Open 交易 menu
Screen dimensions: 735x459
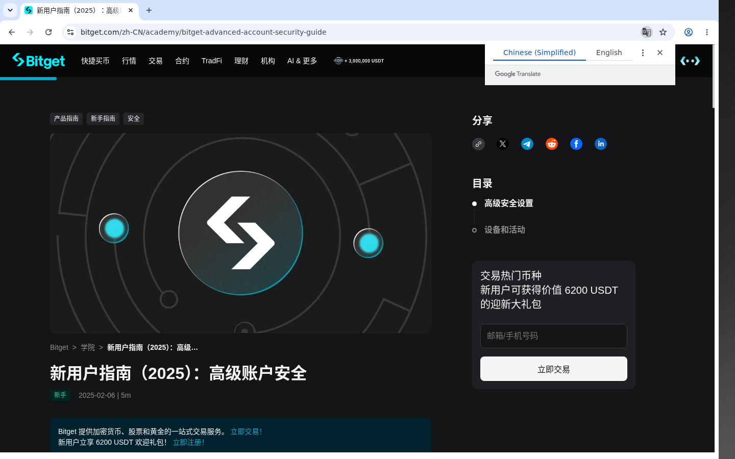point(156,61)
